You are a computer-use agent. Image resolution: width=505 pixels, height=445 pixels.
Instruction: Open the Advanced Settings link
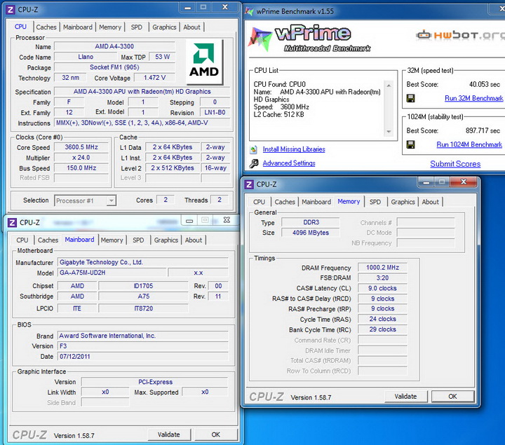tap(289, 163)
